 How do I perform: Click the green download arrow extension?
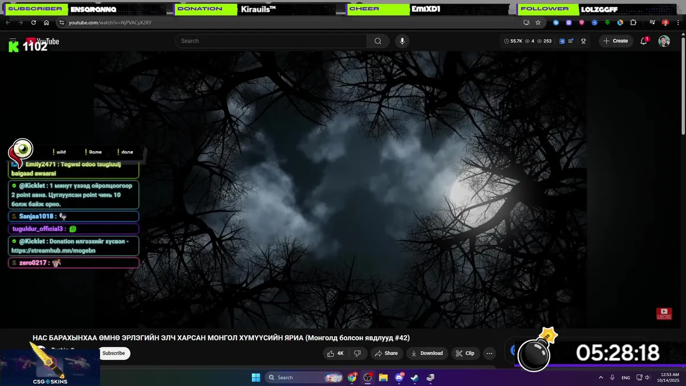click(x=607, y=23)
